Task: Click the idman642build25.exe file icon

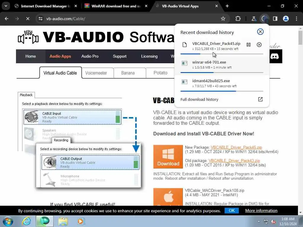Action: pyautogui.click(x=185, y=82)
